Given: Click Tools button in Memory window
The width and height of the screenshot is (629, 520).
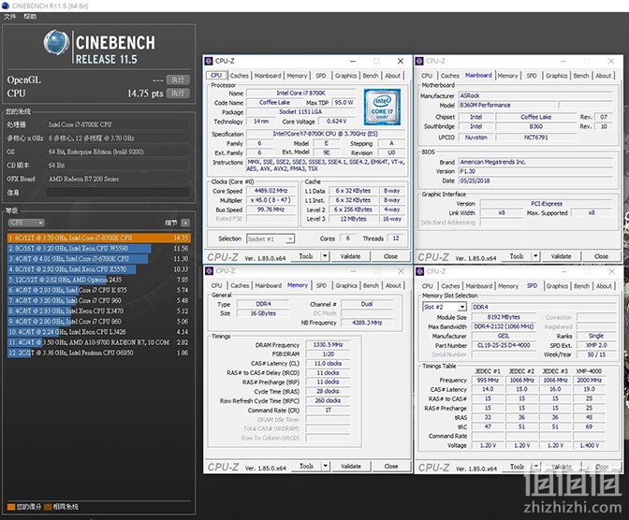Looking at the screenshot, I should 306,467.
